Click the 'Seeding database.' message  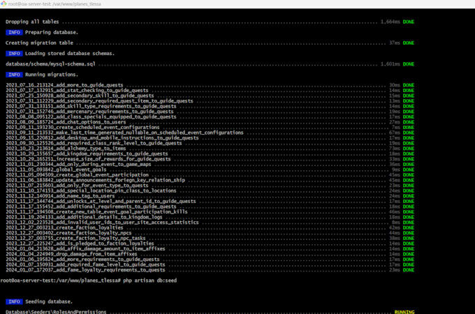coord(49,302)
